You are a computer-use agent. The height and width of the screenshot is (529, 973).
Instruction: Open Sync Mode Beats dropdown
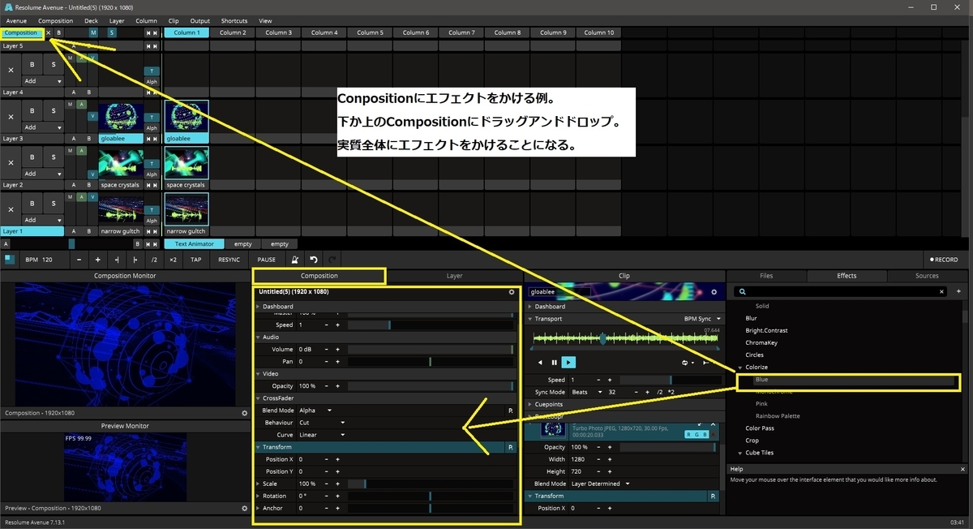pyautogui.click(x=587, y=392)
